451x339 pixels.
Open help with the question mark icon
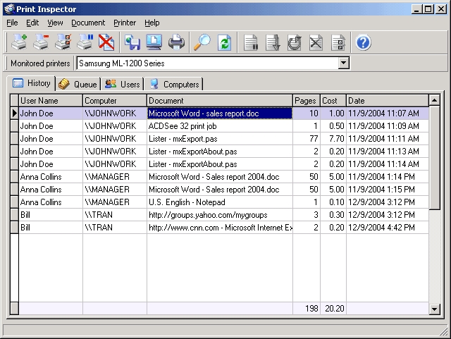coord(363,43)
